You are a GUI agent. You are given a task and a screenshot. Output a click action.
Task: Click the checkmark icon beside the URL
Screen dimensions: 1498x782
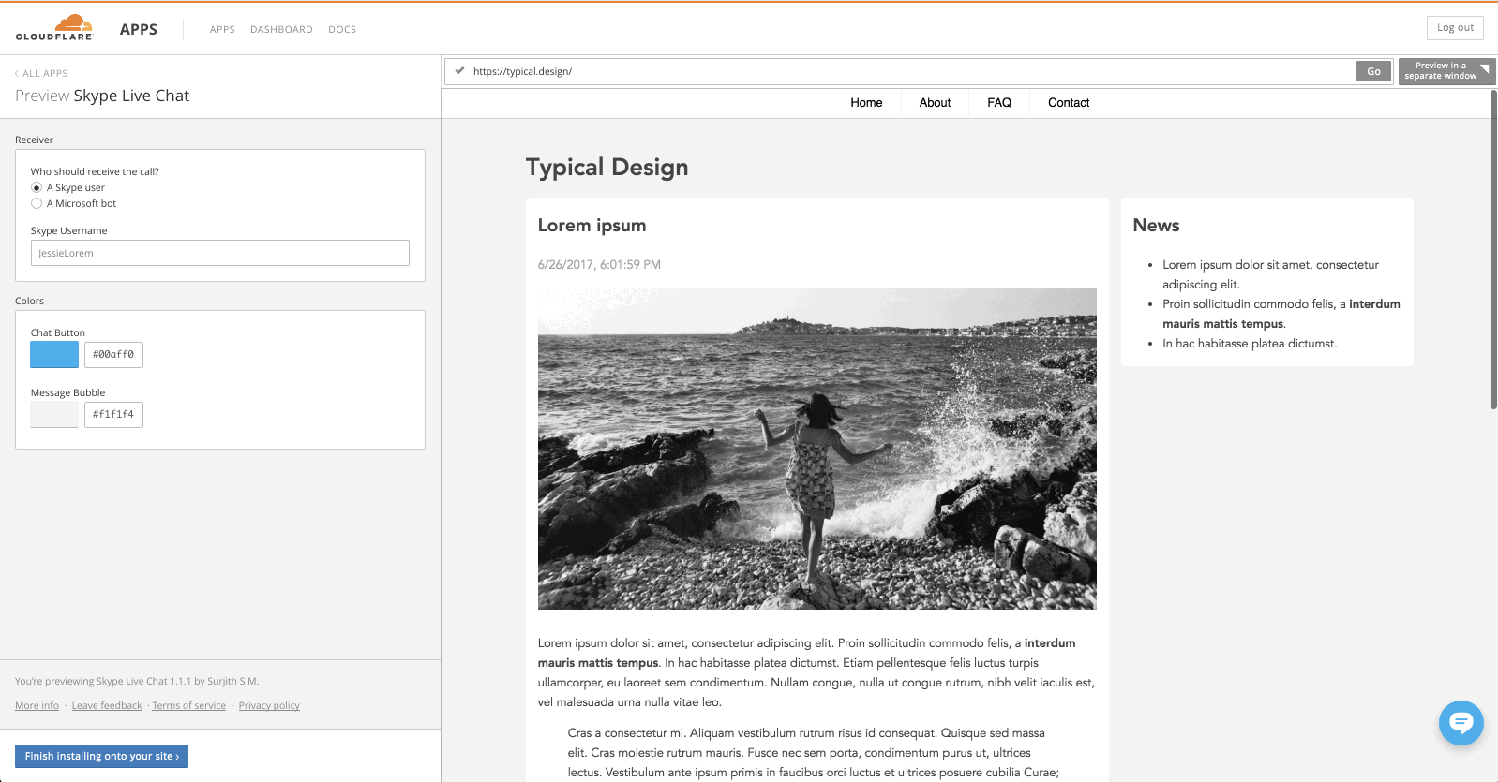459,70
